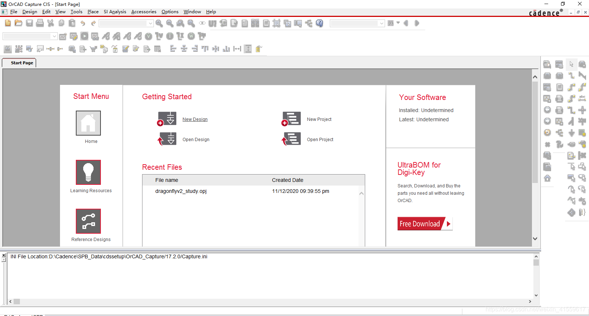Click the Open Project link
Image resolution: width=589 pixels, height=316 pixels.
click(x=320, y=140)
